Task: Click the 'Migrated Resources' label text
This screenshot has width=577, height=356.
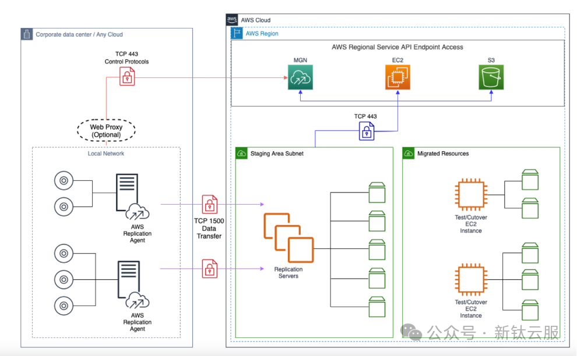Action: point(443,154)
